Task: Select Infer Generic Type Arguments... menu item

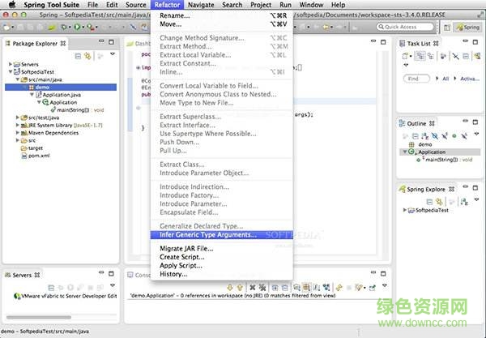Action: pyautogui.click(x=222, y=235)
